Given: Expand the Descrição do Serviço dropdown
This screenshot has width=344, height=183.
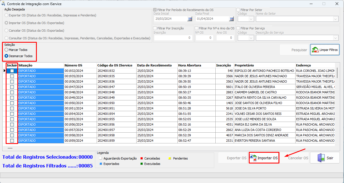Looking at the screenshot, I should click(x=336, y=38).
